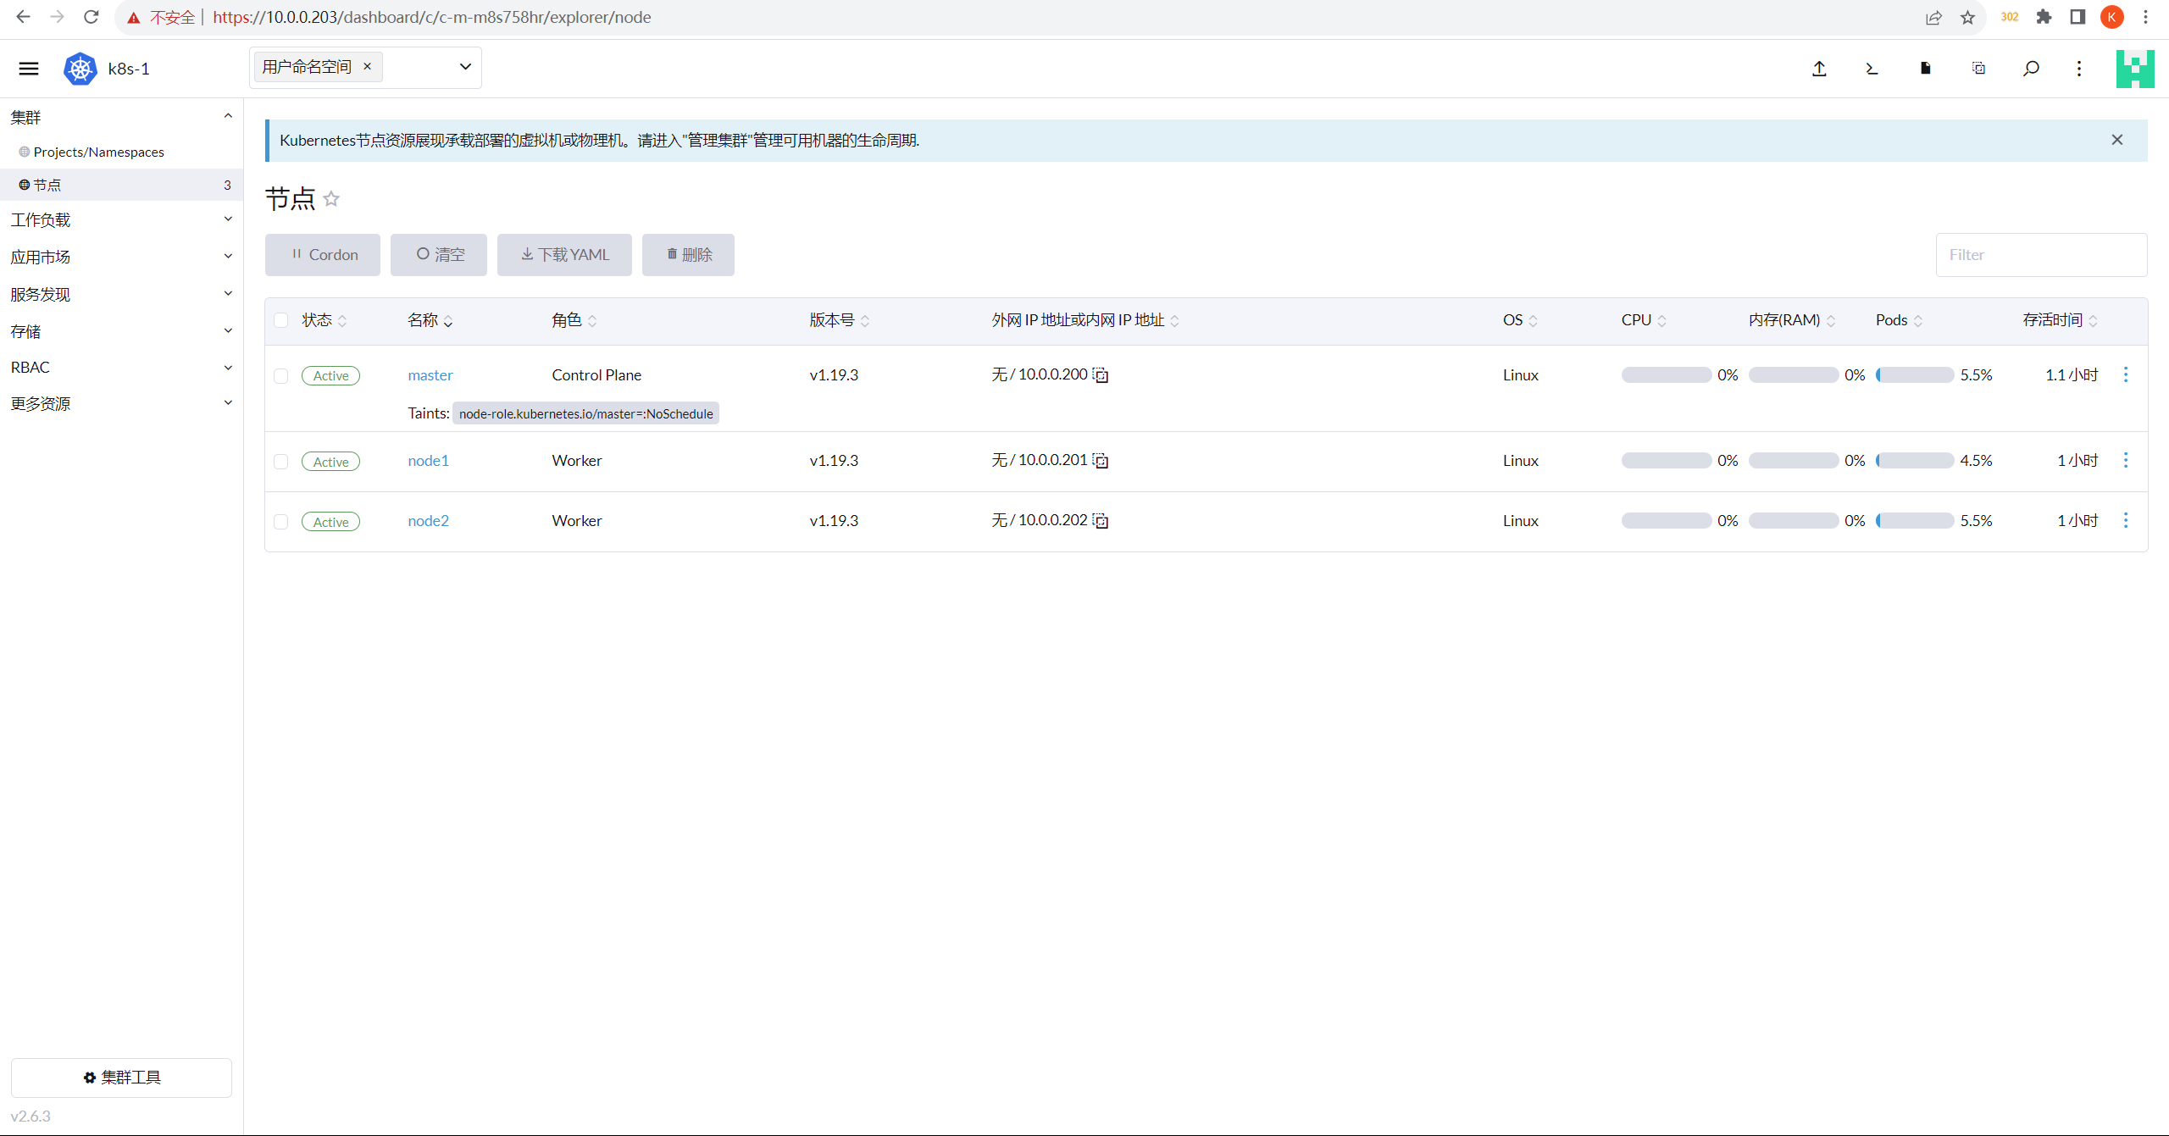Open actions menu for node1 row
The image size is (2169, 1136).
[2125, 460]
